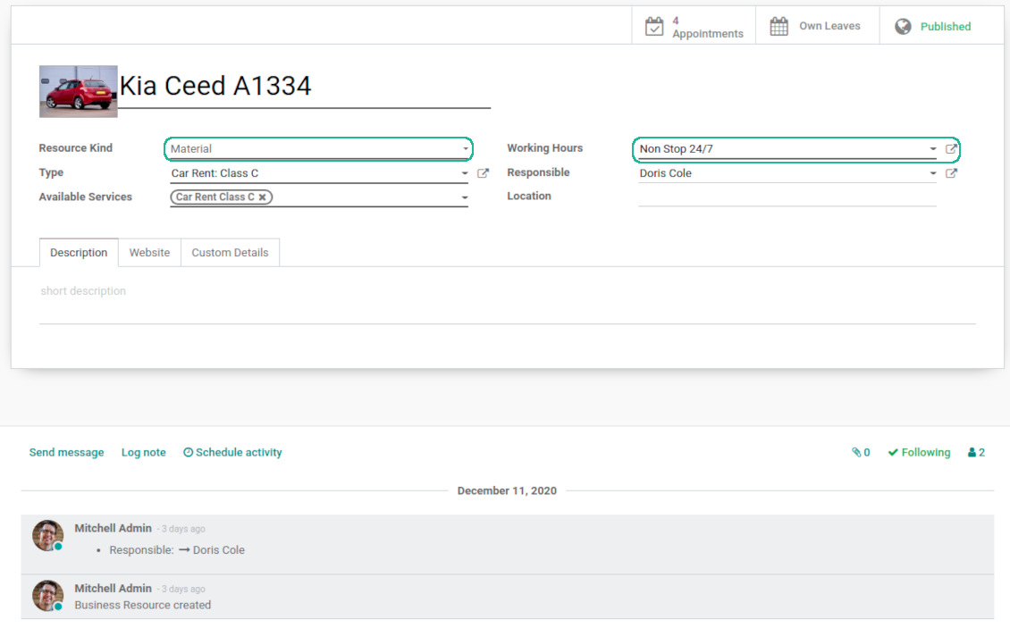Expand the Working Hours dropdown arrow
This screenshot has width=1010, height=628.
click(933, 149)
